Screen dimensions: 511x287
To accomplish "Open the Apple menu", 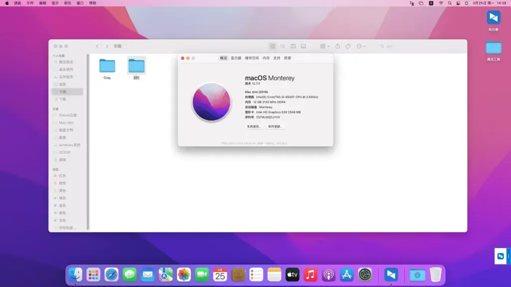I will click(x=7, y=3).
